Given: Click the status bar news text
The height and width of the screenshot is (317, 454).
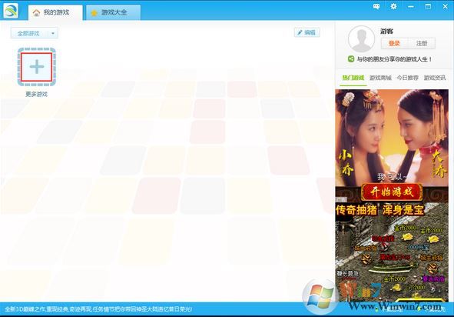Looking at the screenshot, I should point(98,309).
